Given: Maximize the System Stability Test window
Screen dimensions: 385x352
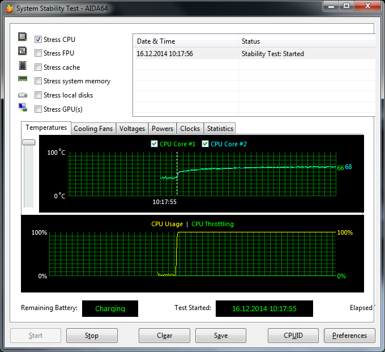Looking at the screenshot, I should (x=346, y=6).
